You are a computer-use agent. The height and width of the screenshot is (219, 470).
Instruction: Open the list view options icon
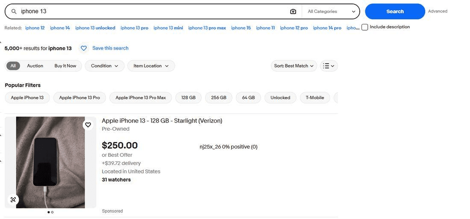(329, 66)
